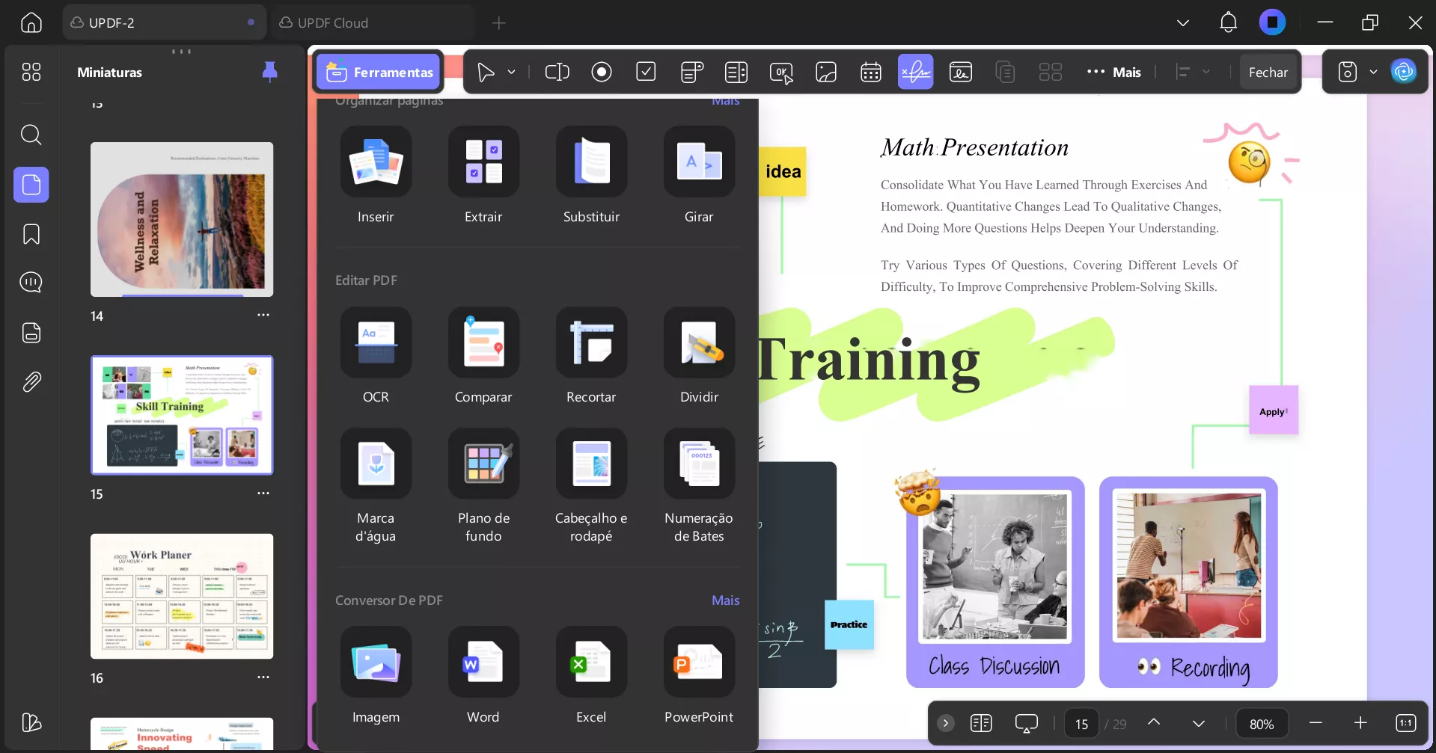Open the save button dropdown

point(1372,72)
